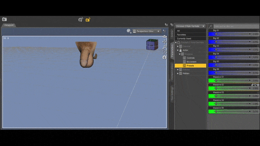Click the view cube in the viewport
Image resolution: width=260 pixels, height=146 pixels.
point(152,44)
